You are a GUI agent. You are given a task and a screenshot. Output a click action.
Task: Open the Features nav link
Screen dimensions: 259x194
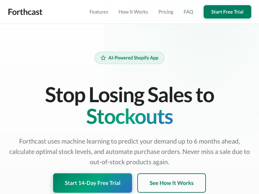click(x=99, y=12)
